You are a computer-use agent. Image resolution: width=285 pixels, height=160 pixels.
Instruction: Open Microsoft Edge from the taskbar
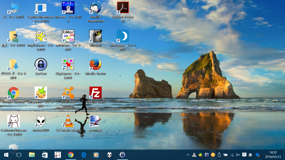coord(84,155)
